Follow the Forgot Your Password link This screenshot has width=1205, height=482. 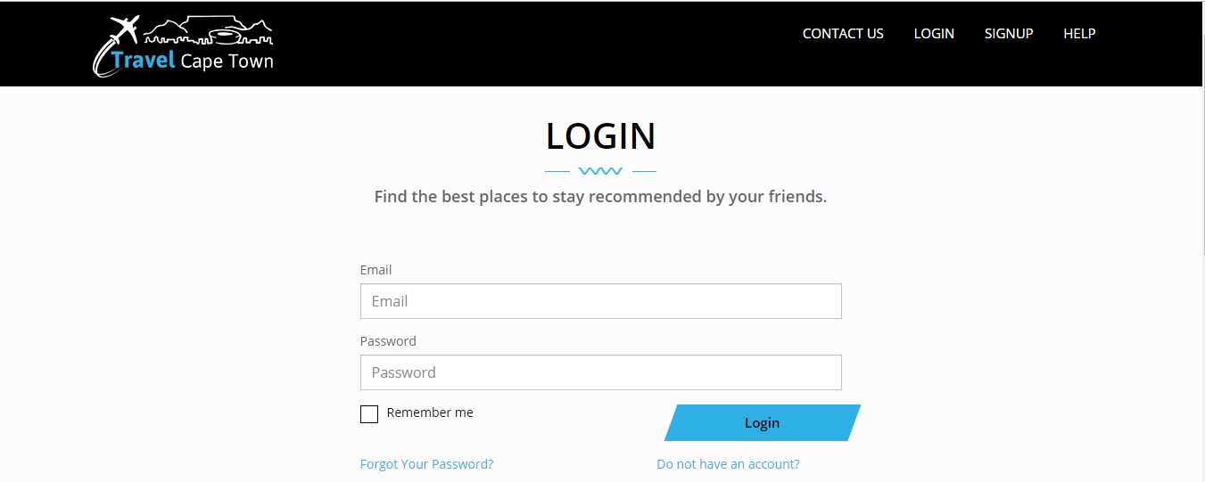426,464
